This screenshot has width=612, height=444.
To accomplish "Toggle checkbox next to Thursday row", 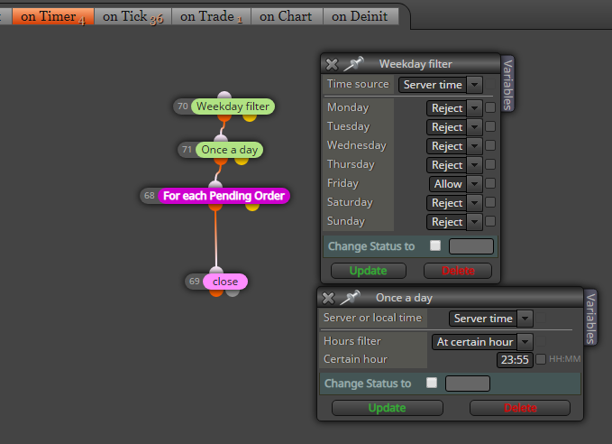I will coord(490,164).
